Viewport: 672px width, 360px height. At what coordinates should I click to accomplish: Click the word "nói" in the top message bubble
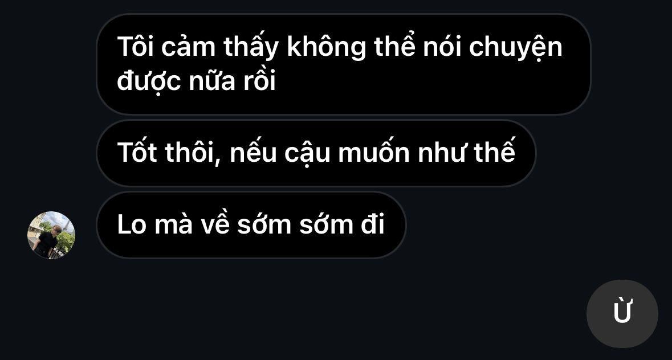pyautogui.click(x=442, y=46)
